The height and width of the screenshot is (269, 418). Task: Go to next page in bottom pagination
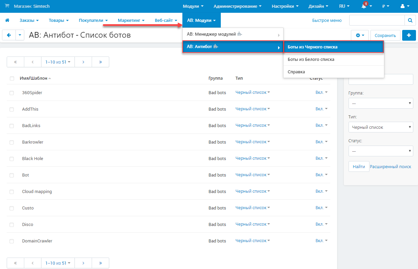tap(83, 263)
